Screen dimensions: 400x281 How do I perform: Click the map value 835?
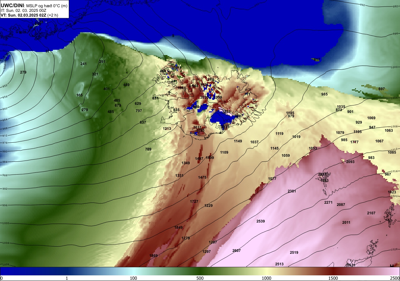[x=176, y=110]
